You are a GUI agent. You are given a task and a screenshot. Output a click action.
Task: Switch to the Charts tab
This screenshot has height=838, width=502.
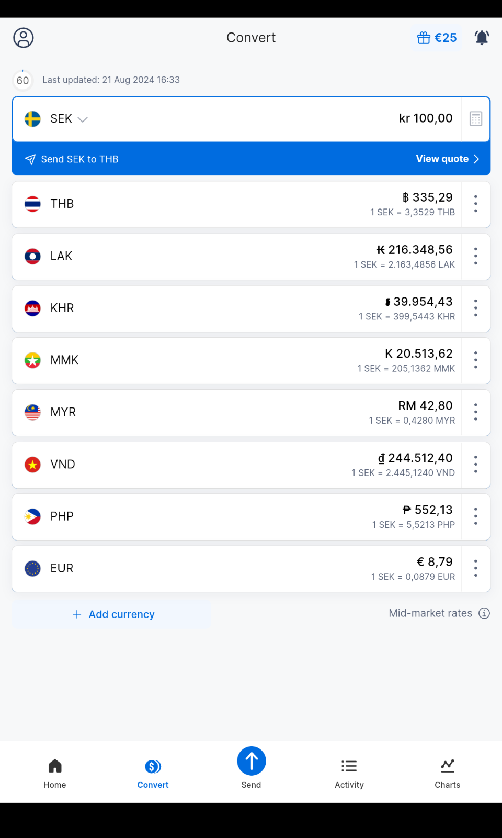[447, 773]
